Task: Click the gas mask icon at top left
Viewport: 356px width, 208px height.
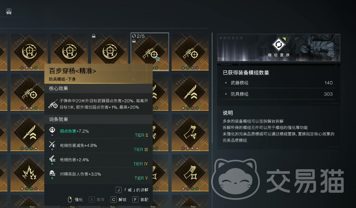Action: coord(9,12)
